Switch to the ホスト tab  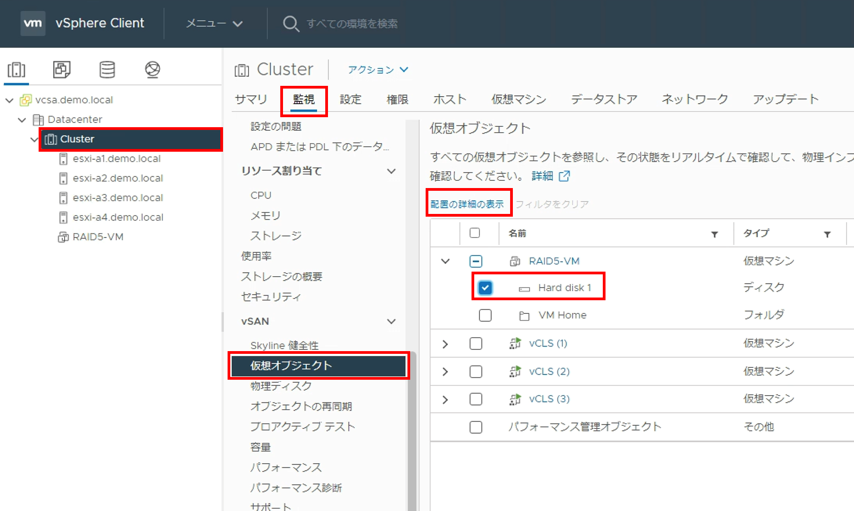point(450,99)
